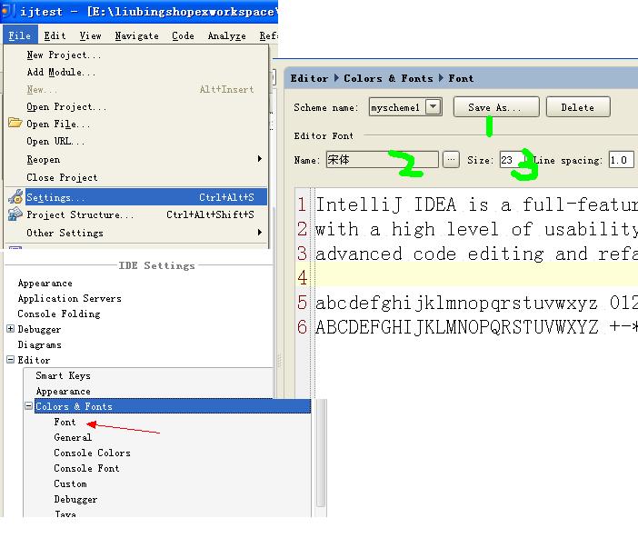Viewport: 638px width, 538px height.
Task: Open the Navigate menu
Action: pos(136,36)
